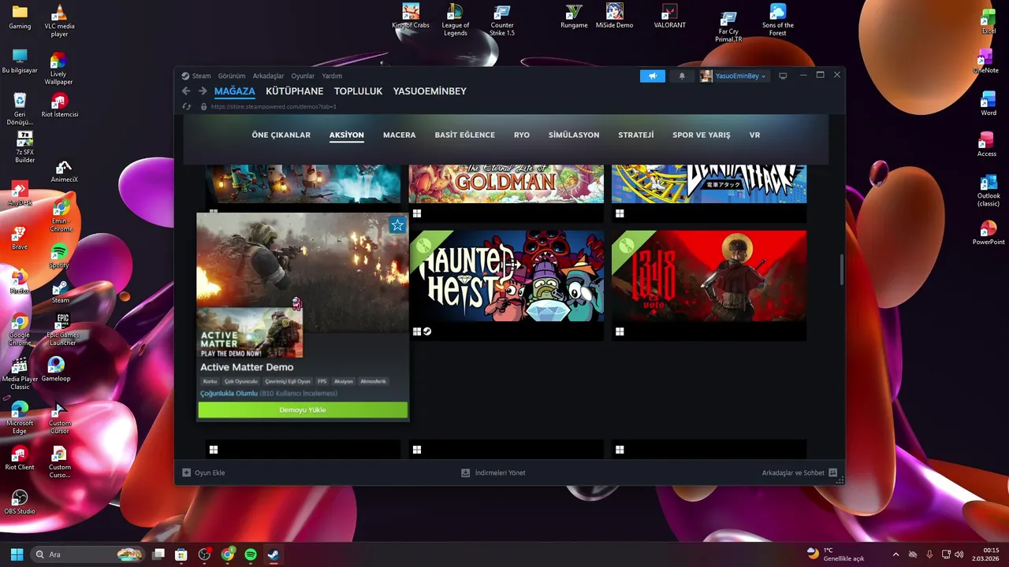Screen dimensions: 1009x567
Task: Open Lively Wallpaper desktop shortcut
Action: tap(58, 69)
